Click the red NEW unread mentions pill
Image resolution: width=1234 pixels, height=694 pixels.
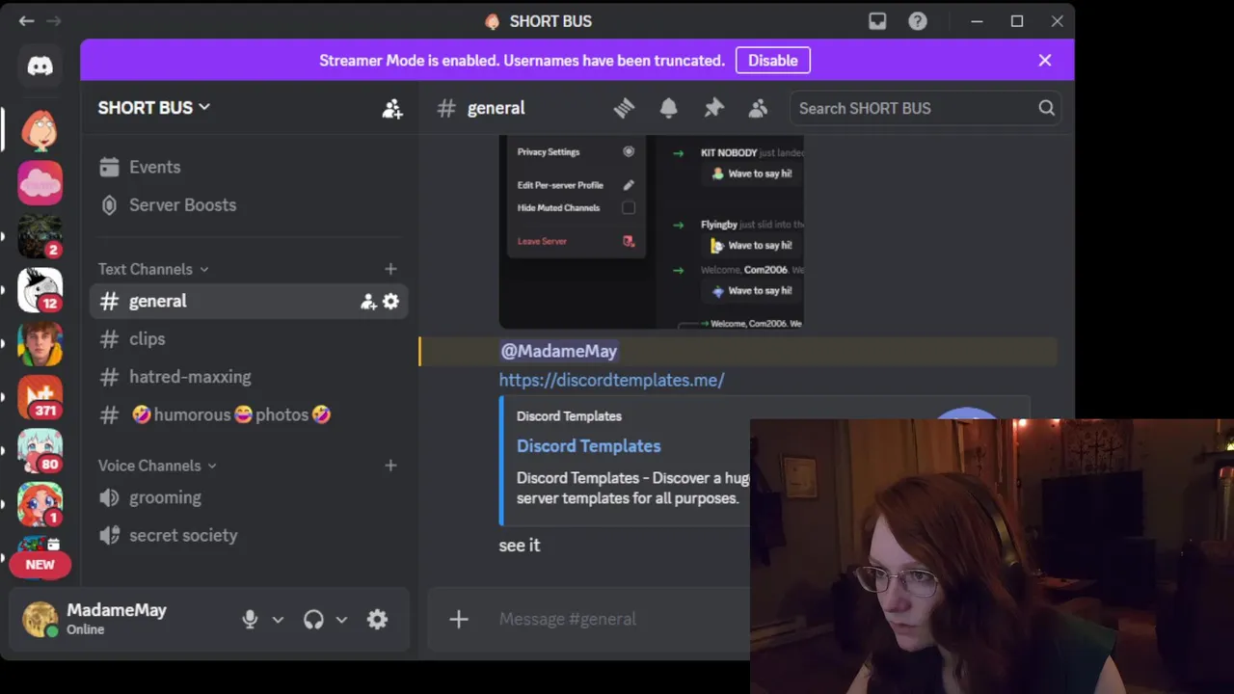(40, 565)
